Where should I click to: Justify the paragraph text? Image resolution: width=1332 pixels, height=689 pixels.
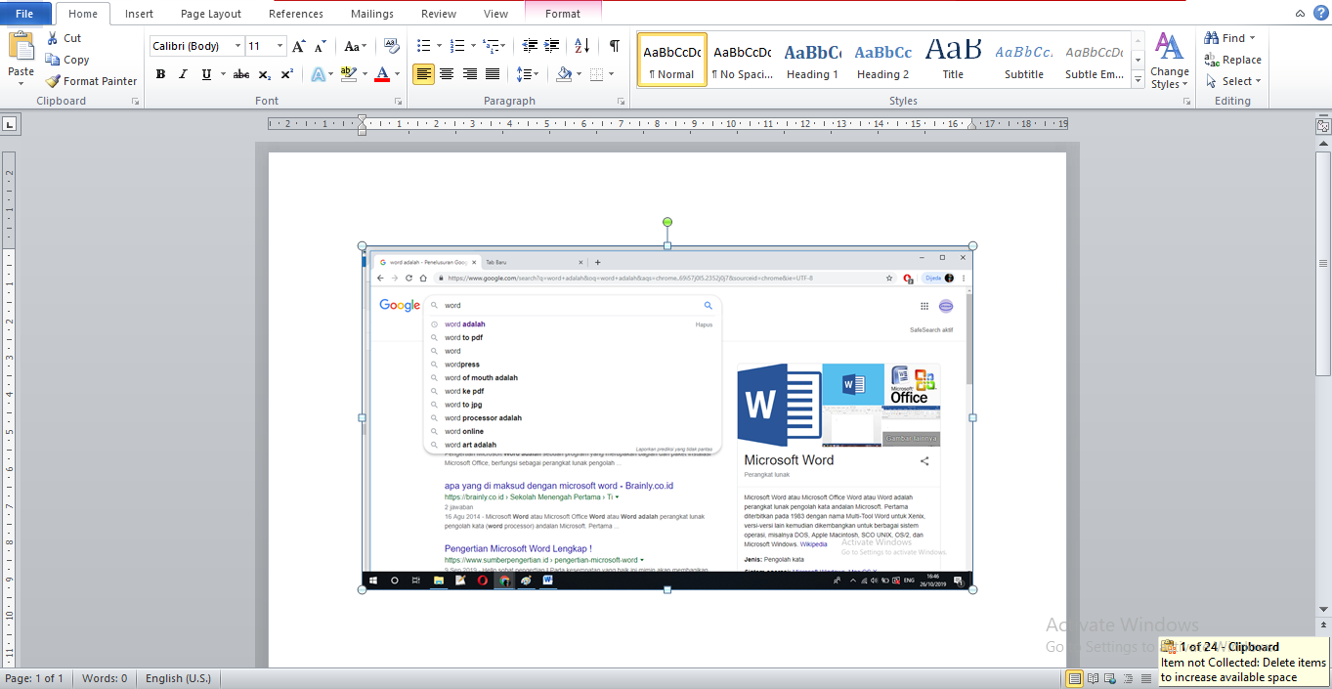pyautogui.click(x=493, y=74)
